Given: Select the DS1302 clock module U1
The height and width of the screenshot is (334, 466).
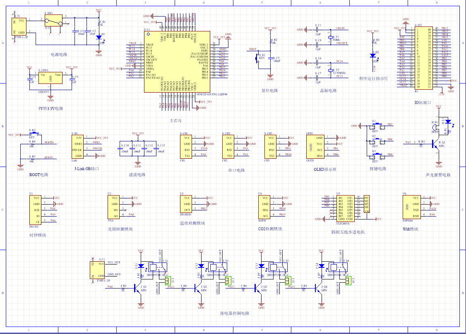Looking at the screenshot, I should coord(35,210).
